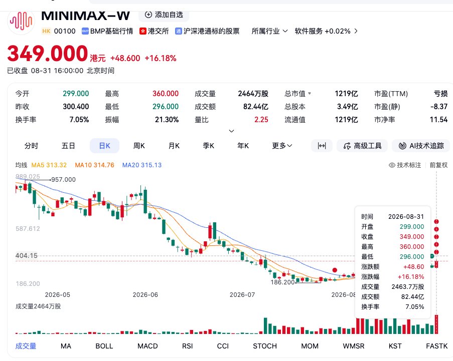Click the 沪深港通标的股票 tag icon
The image size is (453, 361).
point(178,31)
